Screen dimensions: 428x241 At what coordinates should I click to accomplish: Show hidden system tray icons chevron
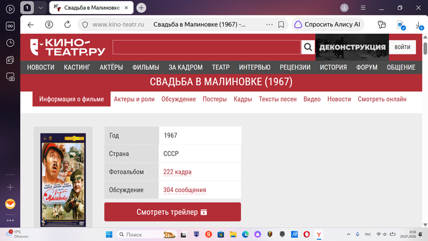point(349,234)
